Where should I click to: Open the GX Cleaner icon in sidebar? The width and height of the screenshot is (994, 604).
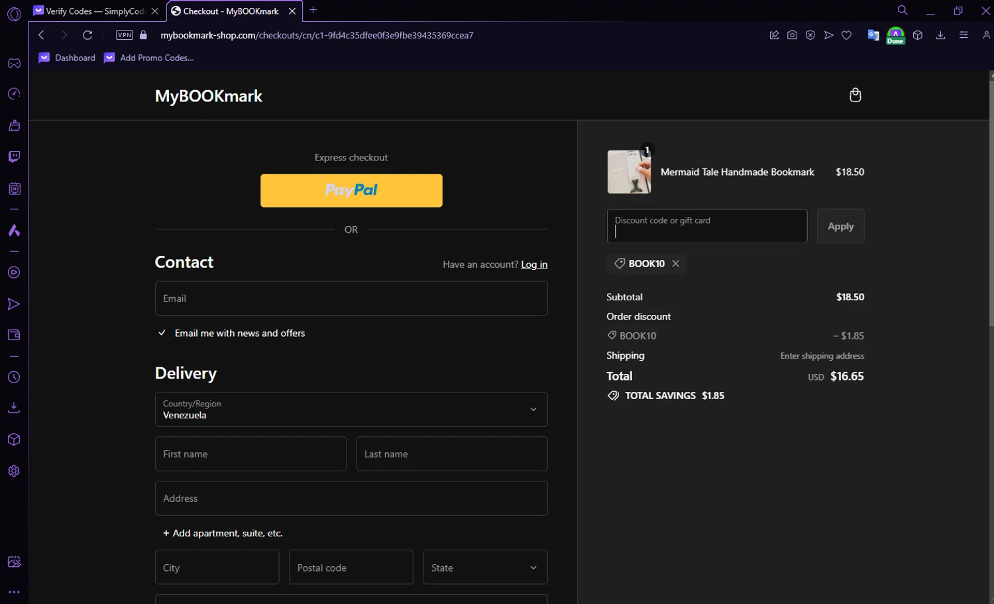tap(14, 125)
